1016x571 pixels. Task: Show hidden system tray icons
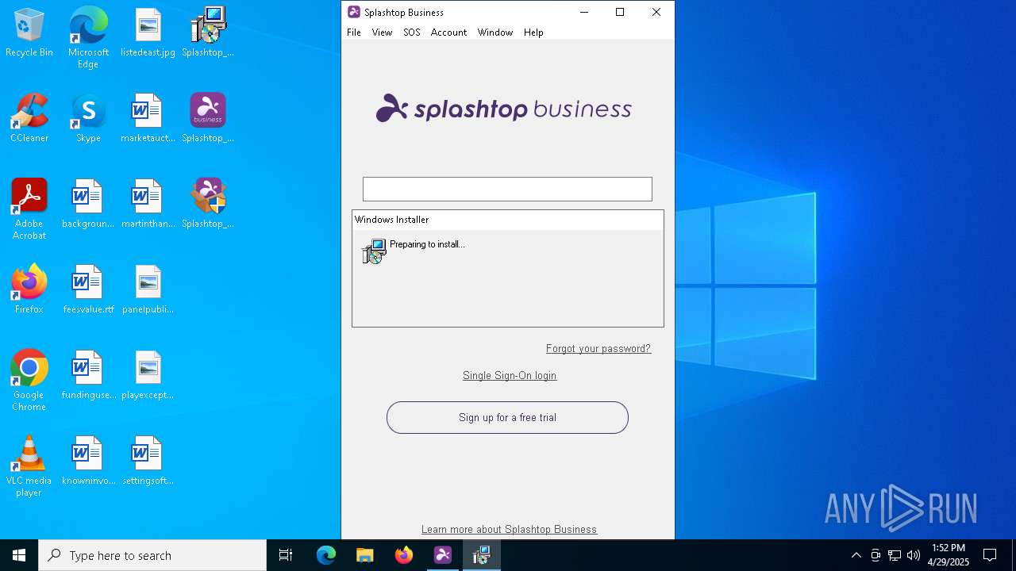(x=856, y=555)
